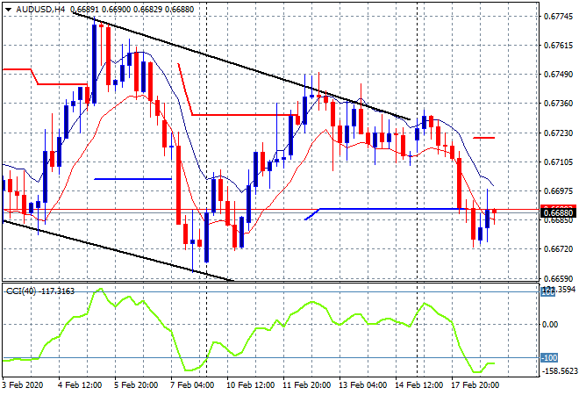
Task: Click the 17 Feb 20:00 time label
Action: 475,385
